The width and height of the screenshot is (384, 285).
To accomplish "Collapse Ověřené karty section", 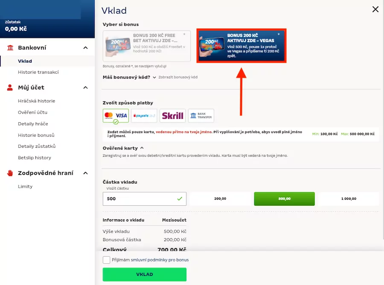I will point(142,148).
